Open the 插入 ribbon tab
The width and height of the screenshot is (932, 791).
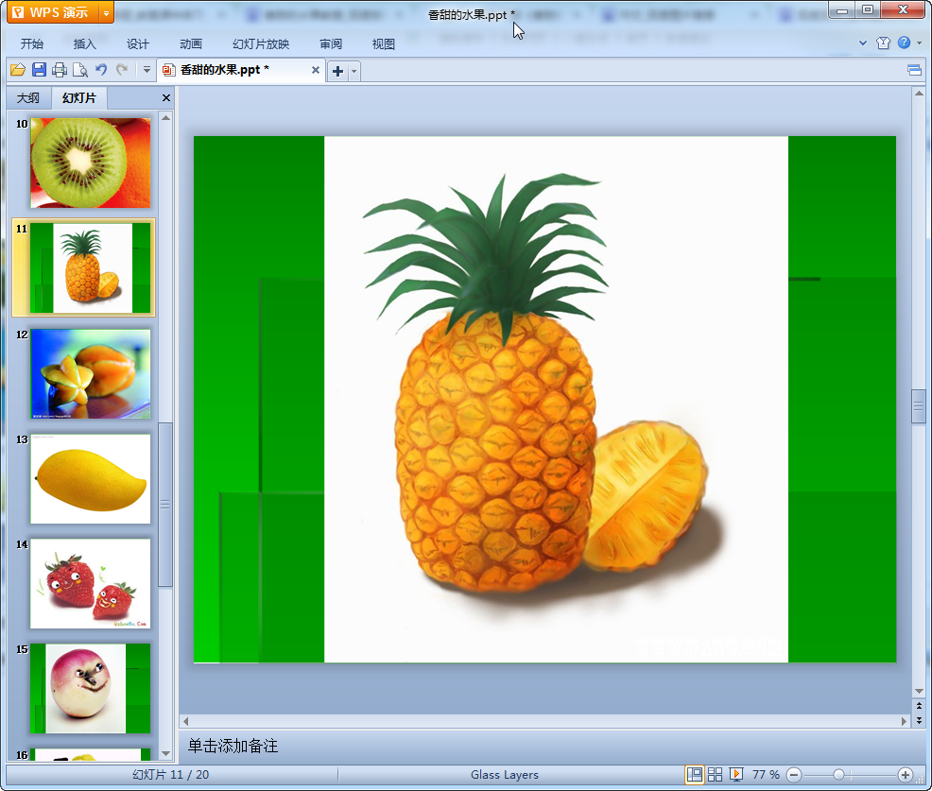coord(84,44)
